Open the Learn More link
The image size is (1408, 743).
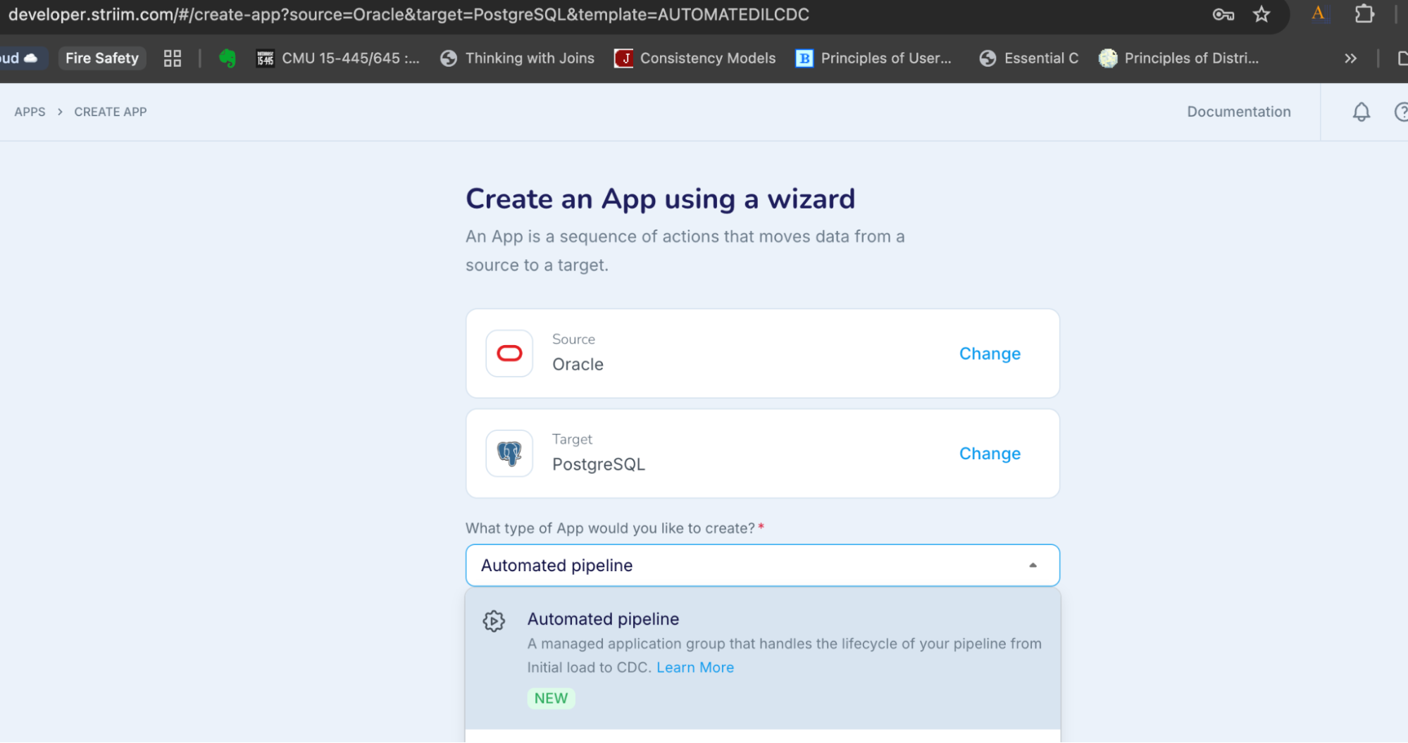[695, 668]
